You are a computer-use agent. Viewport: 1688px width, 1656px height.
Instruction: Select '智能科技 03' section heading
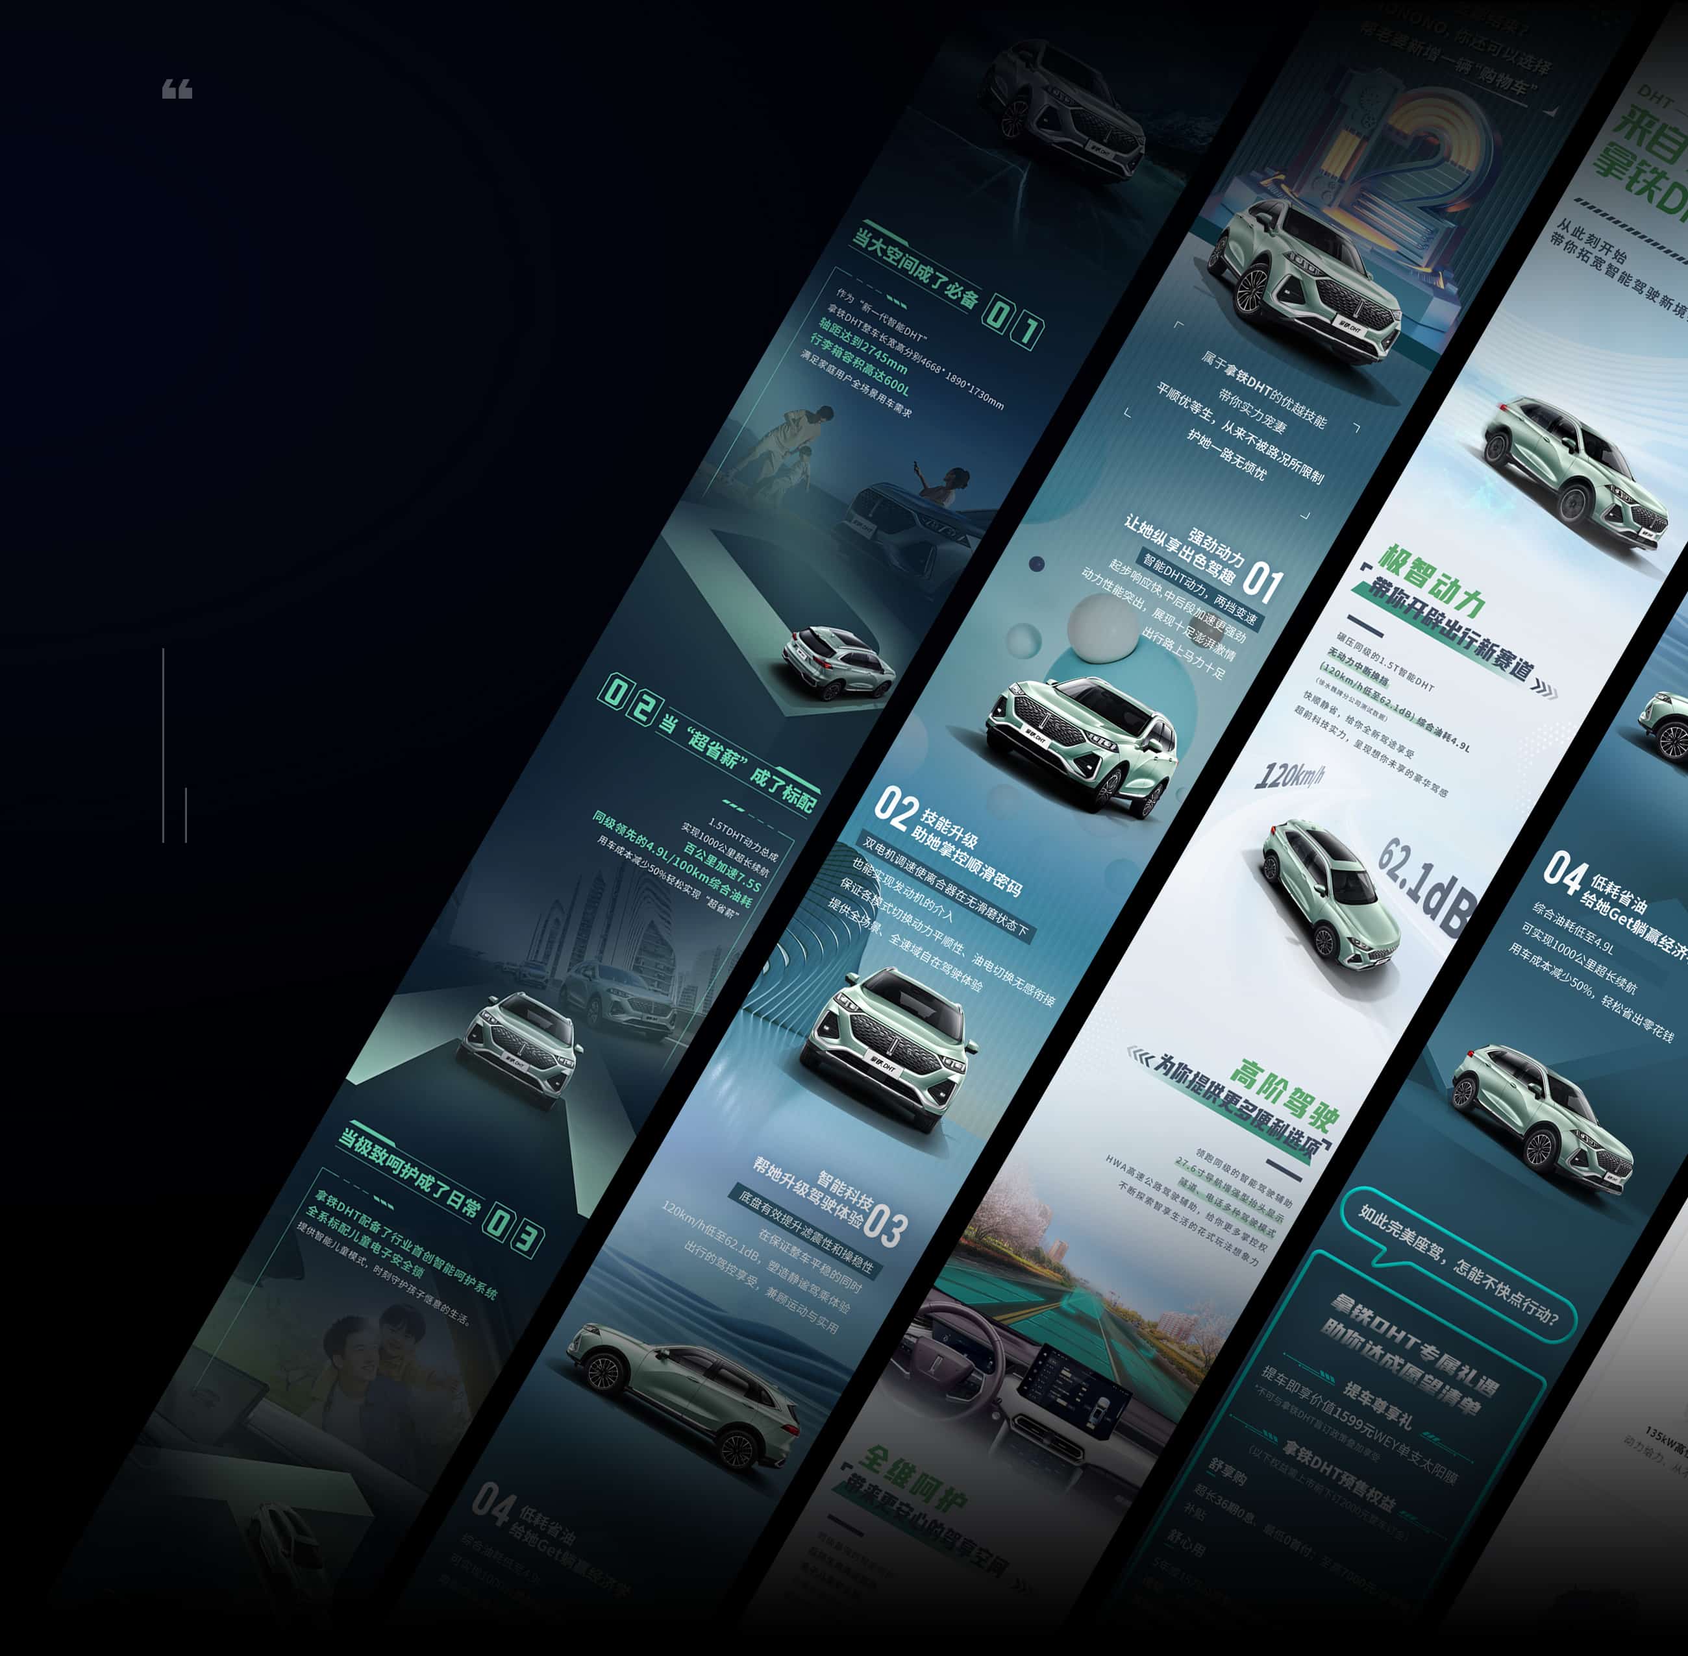(x=862, y=1210)
